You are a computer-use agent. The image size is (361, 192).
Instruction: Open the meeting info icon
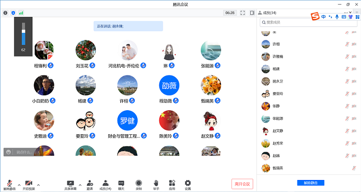pos(5,13)
